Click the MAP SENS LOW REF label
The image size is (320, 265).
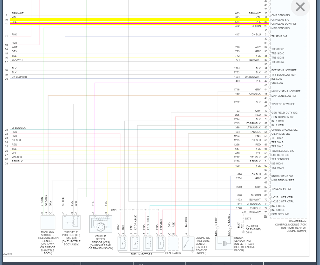point(284,96)
